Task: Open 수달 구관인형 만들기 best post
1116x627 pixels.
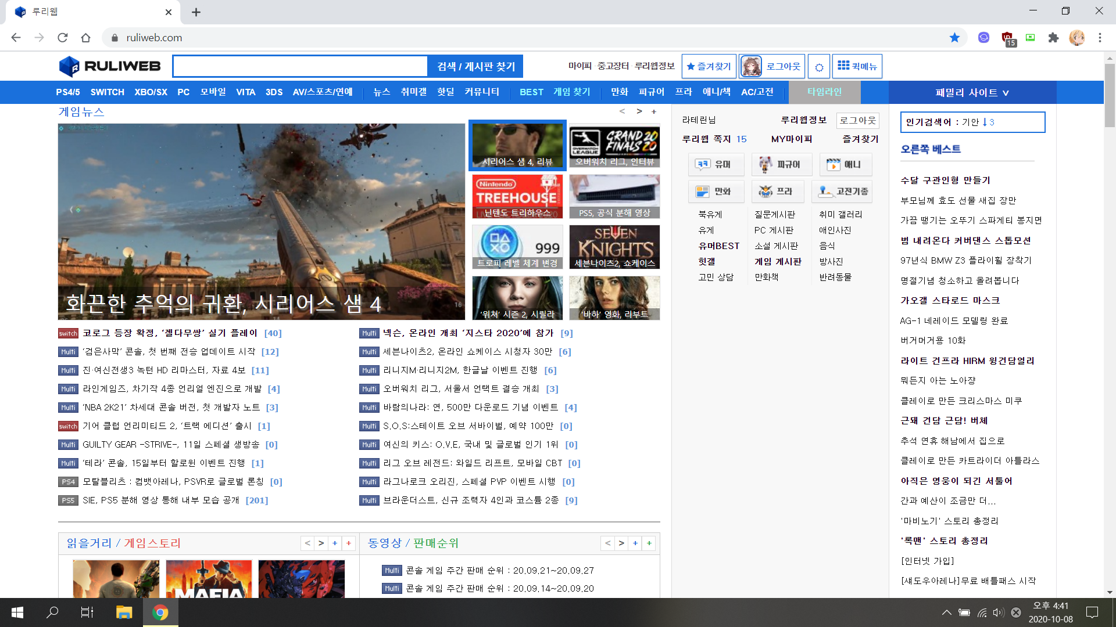Action: [945, 181]
